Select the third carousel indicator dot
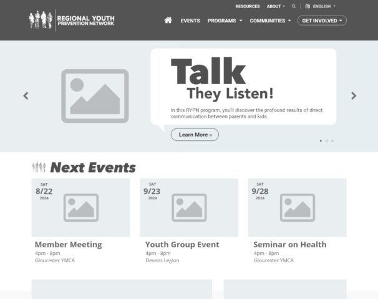Viewport: 378px width, 299px height. 332,141
